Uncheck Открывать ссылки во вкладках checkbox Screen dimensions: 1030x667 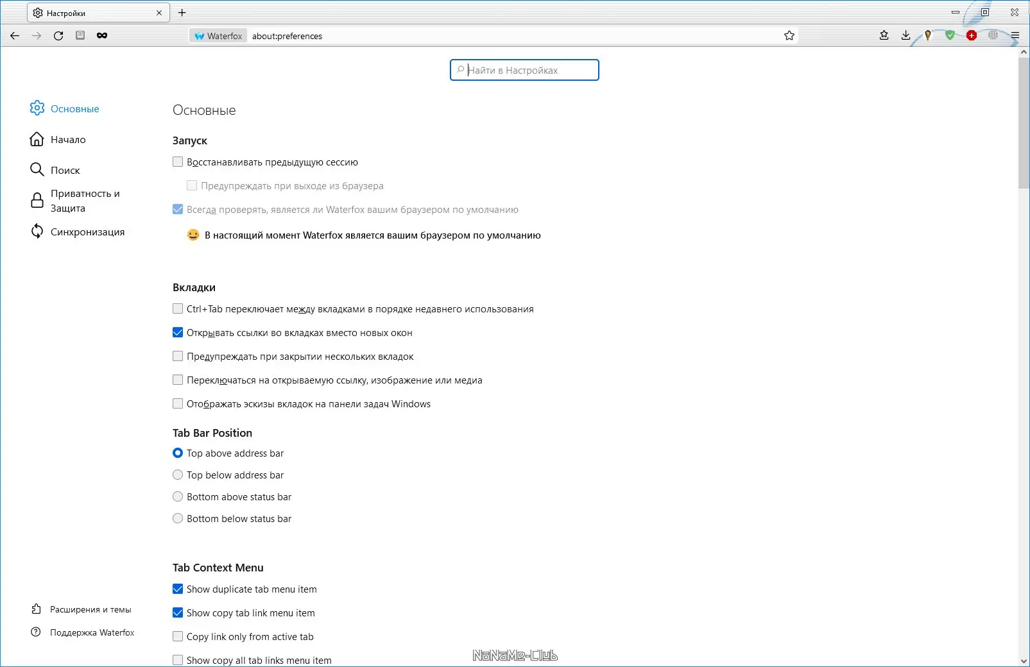pyautogui.click(x=178, y=332)
